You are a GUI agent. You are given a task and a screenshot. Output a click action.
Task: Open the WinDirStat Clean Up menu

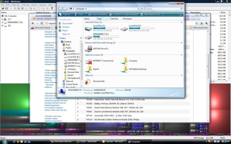tap(15, 5)
